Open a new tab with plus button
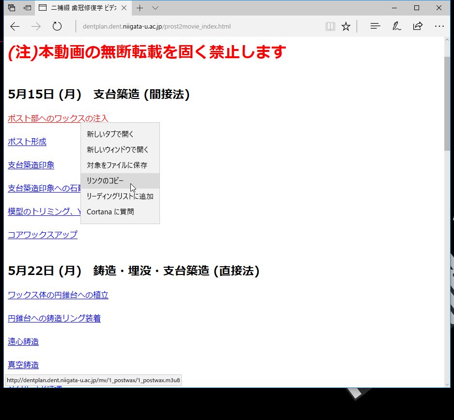The image size is (454, 420). pos(140,8)
